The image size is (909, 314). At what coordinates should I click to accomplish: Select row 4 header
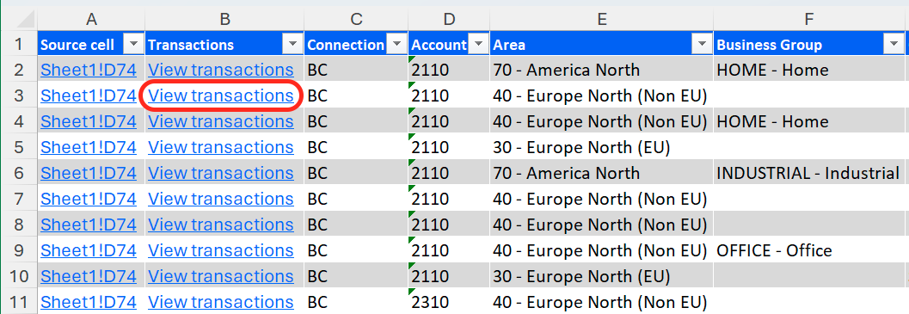(19, 121)
